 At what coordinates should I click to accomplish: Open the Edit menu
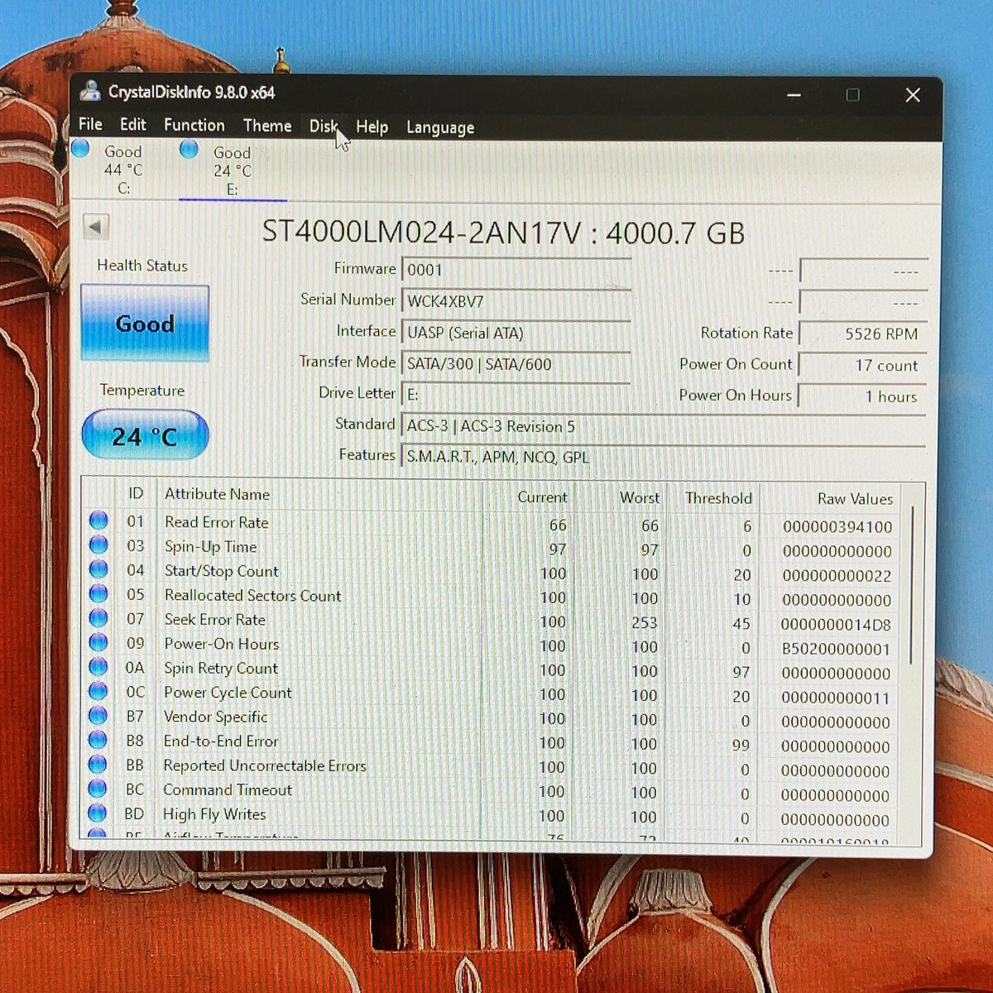click(x=133, y=125)
